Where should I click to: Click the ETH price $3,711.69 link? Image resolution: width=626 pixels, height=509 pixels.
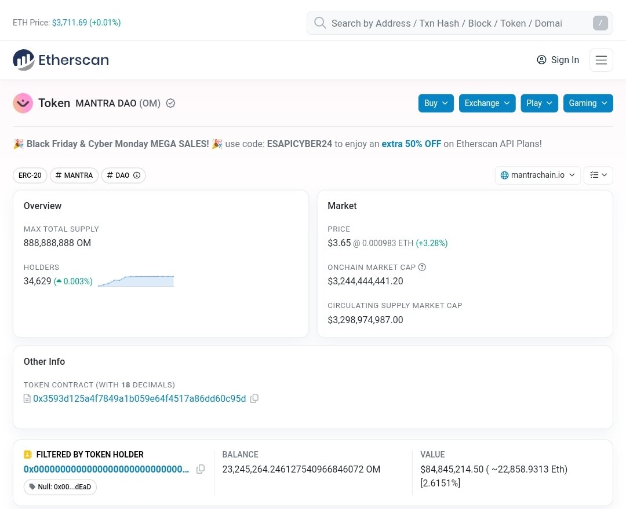[86, 23]
